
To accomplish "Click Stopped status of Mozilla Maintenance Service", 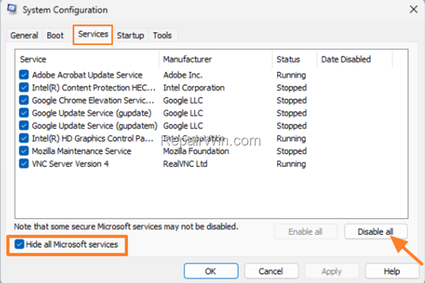I will point(292,151).
